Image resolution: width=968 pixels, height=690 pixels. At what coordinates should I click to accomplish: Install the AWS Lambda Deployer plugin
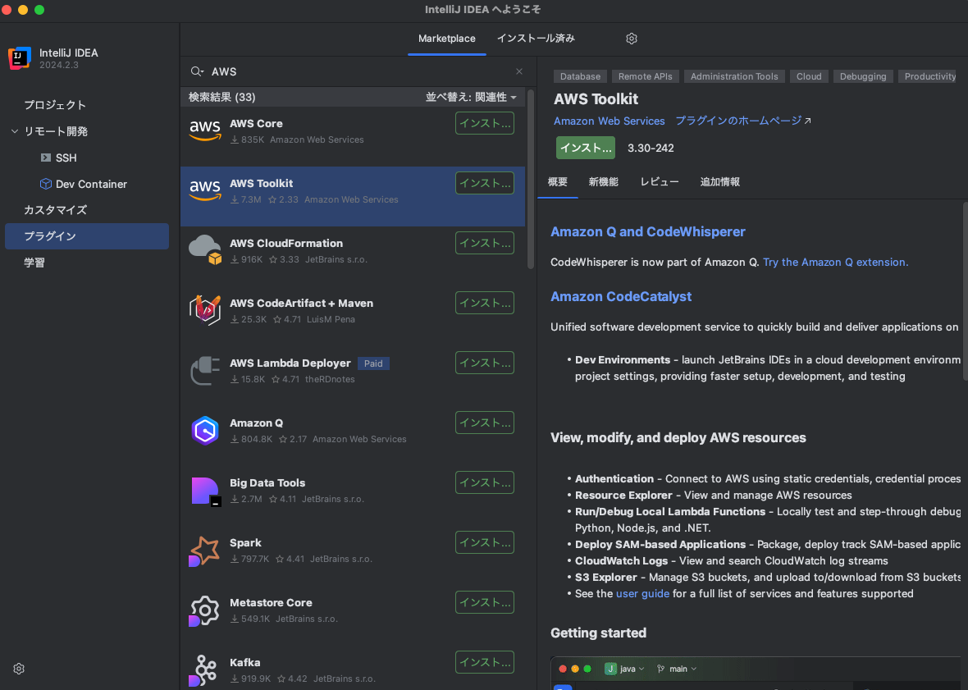tap(485, 363)
